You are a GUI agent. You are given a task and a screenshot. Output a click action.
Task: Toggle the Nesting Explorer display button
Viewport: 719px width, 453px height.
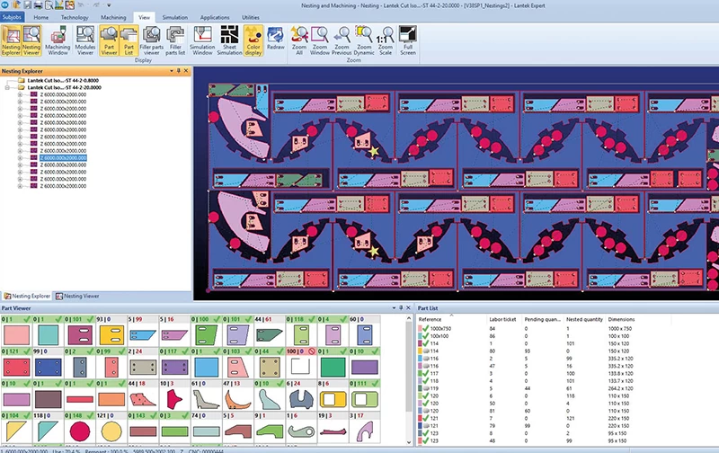[x=11, y=40]
